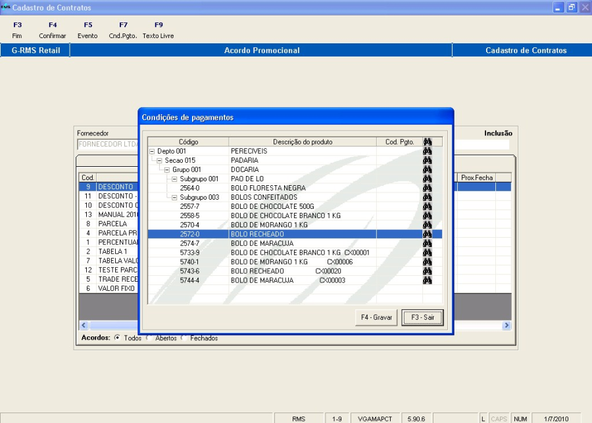Screen dimensions: 592x423
Task: Click the 1/7/2010 date in status bar
Action: pos(556,419)
